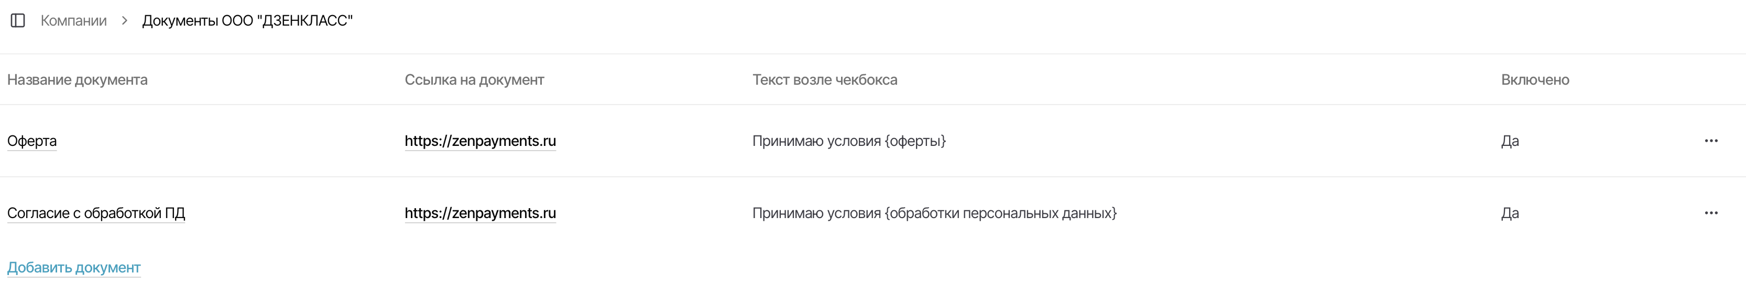Open the Согласие с обработкой ПД document

pyautogui.click(x=95, y=213)
